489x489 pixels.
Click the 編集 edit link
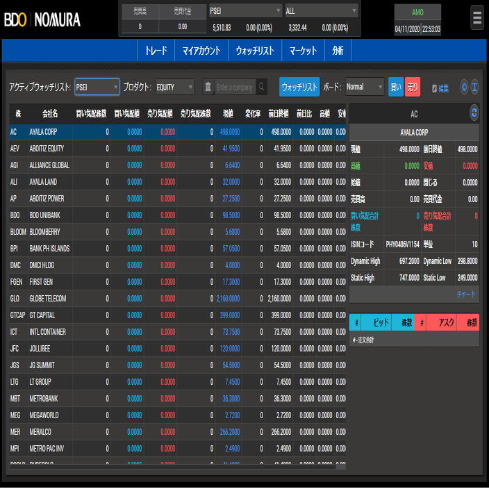point(443,89)
